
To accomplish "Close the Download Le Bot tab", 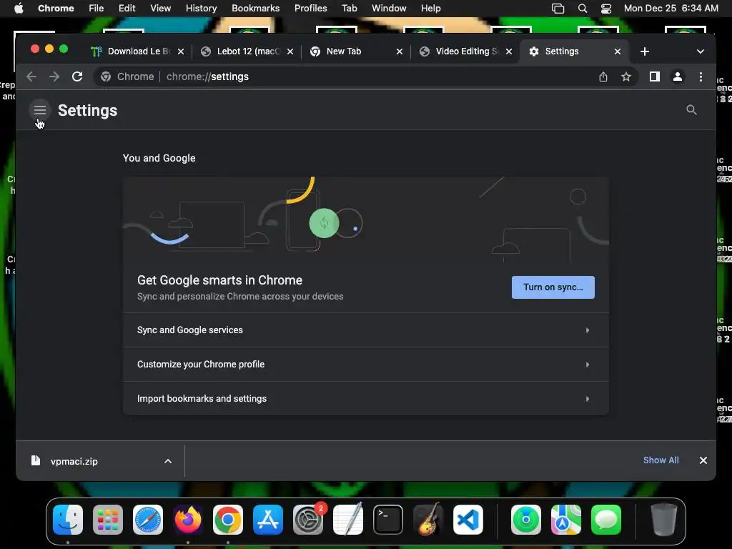I will coord(181,51).
